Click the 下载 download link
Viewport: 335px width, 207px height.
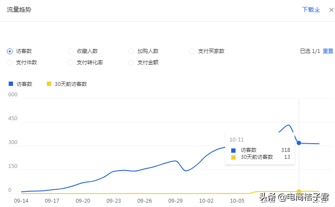pyautogui.click(x=311, y=10)
